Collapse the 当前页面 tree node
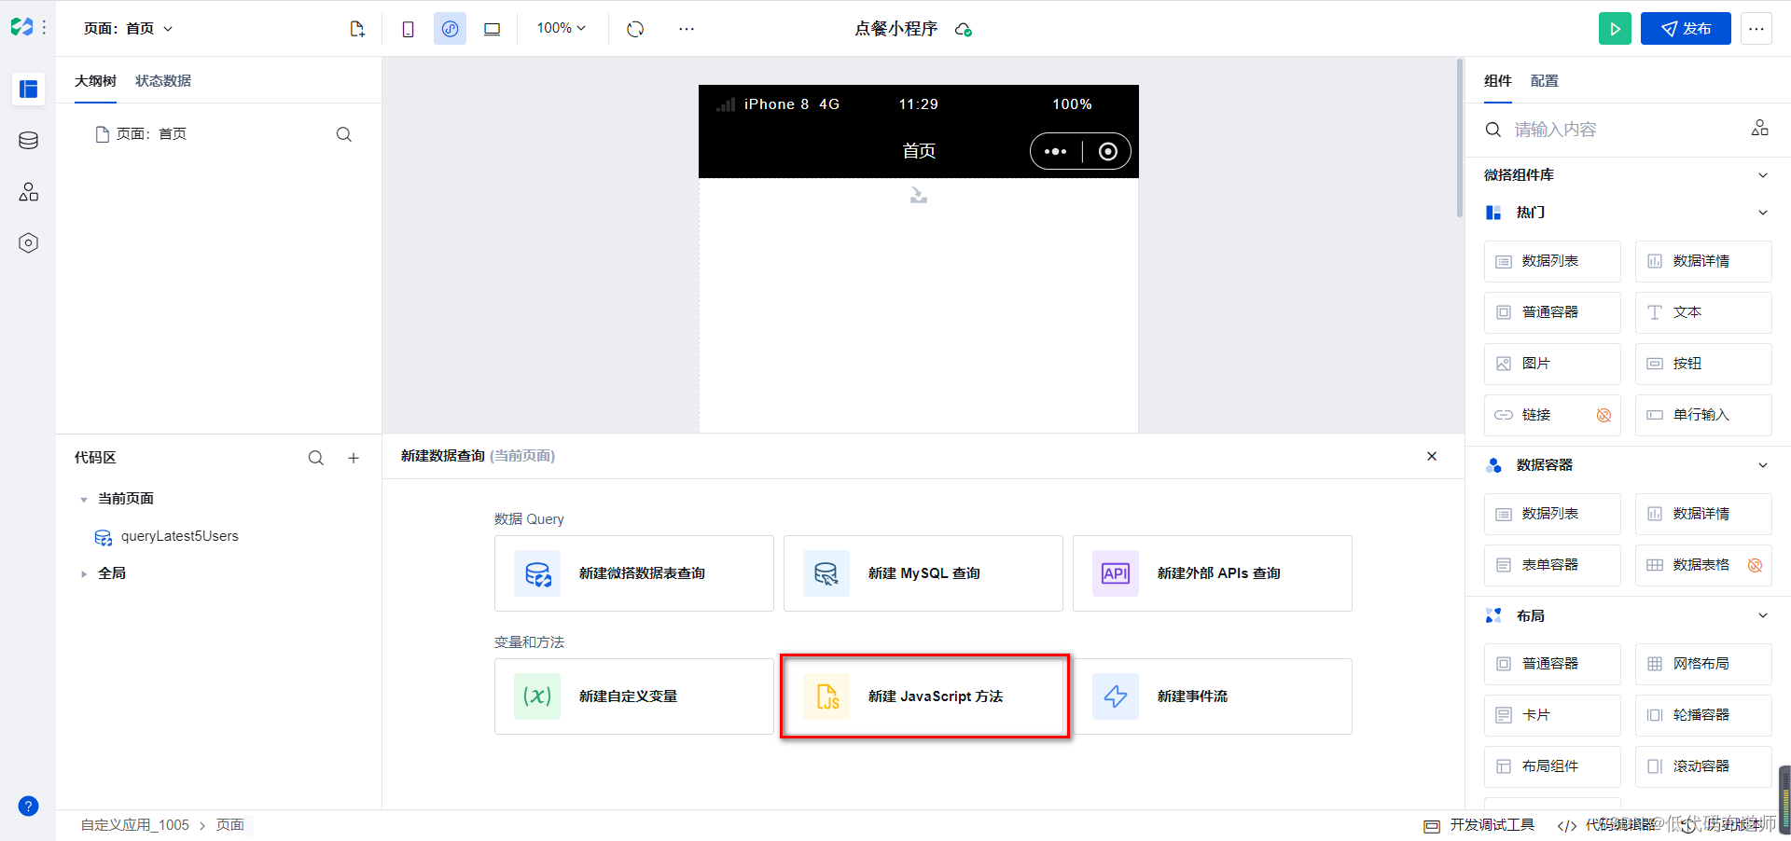 point(84,500)
